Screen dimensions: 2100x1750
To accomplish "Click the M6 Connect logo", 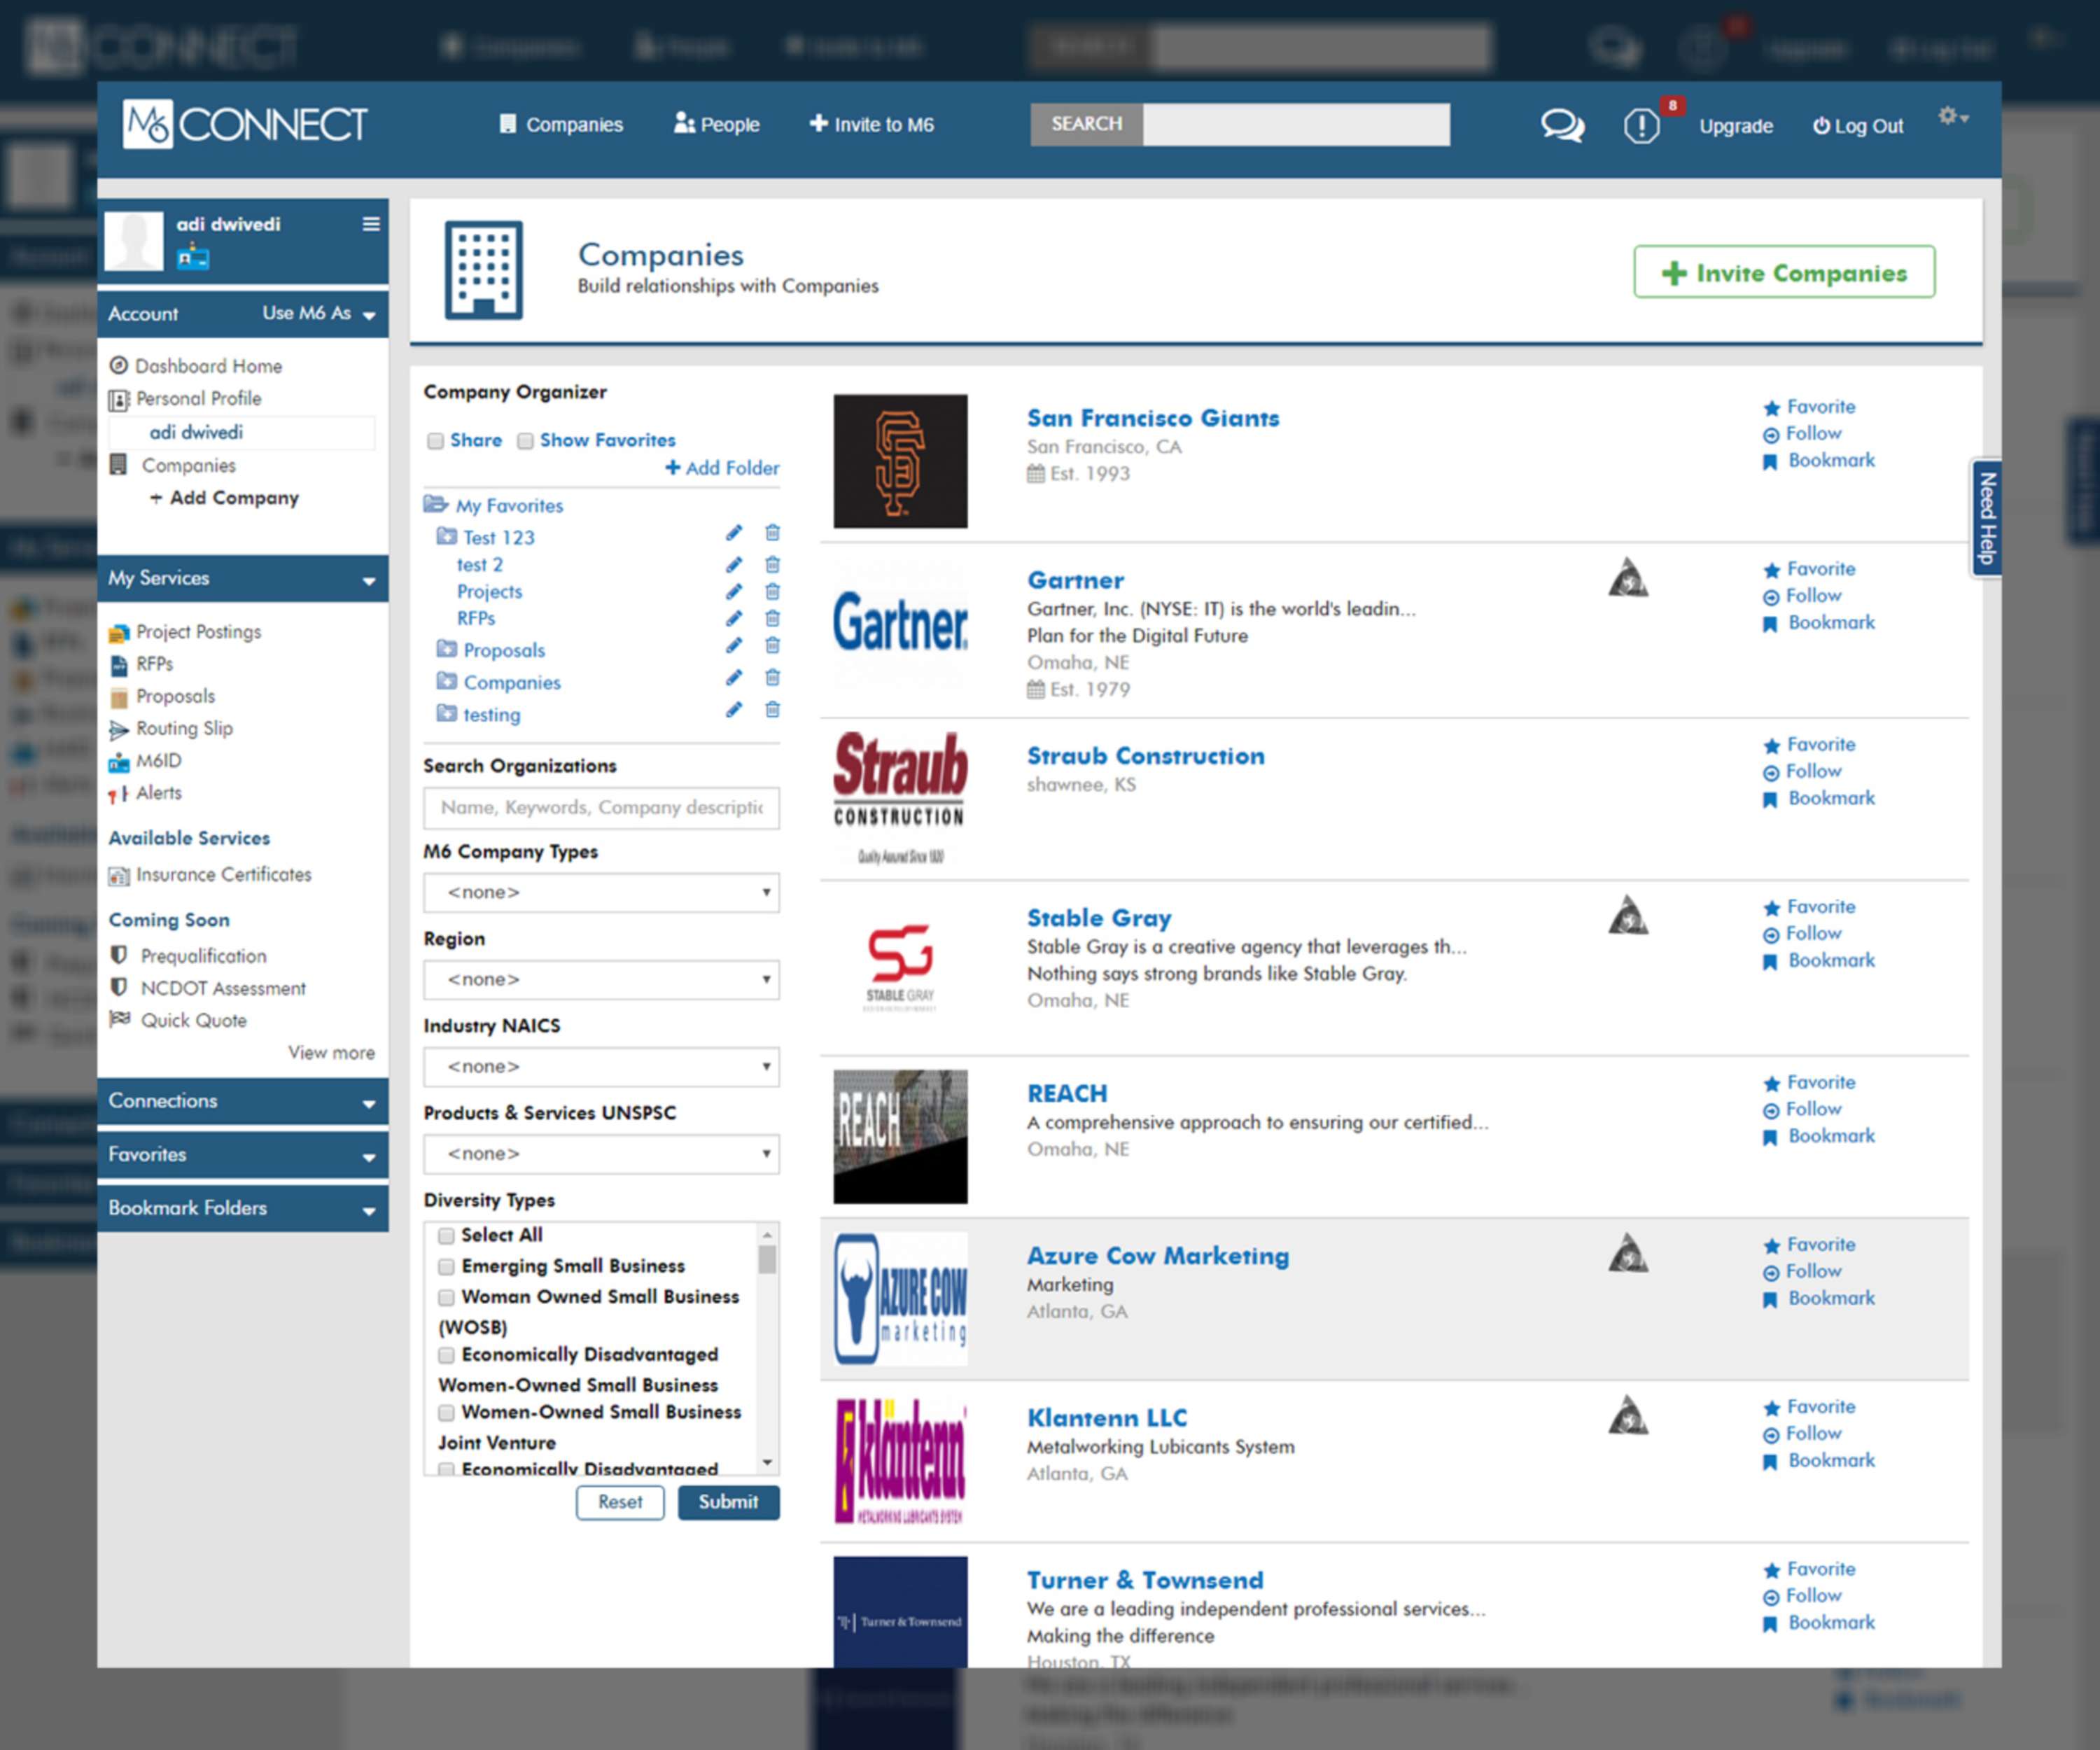I will [x=245, y=124].
